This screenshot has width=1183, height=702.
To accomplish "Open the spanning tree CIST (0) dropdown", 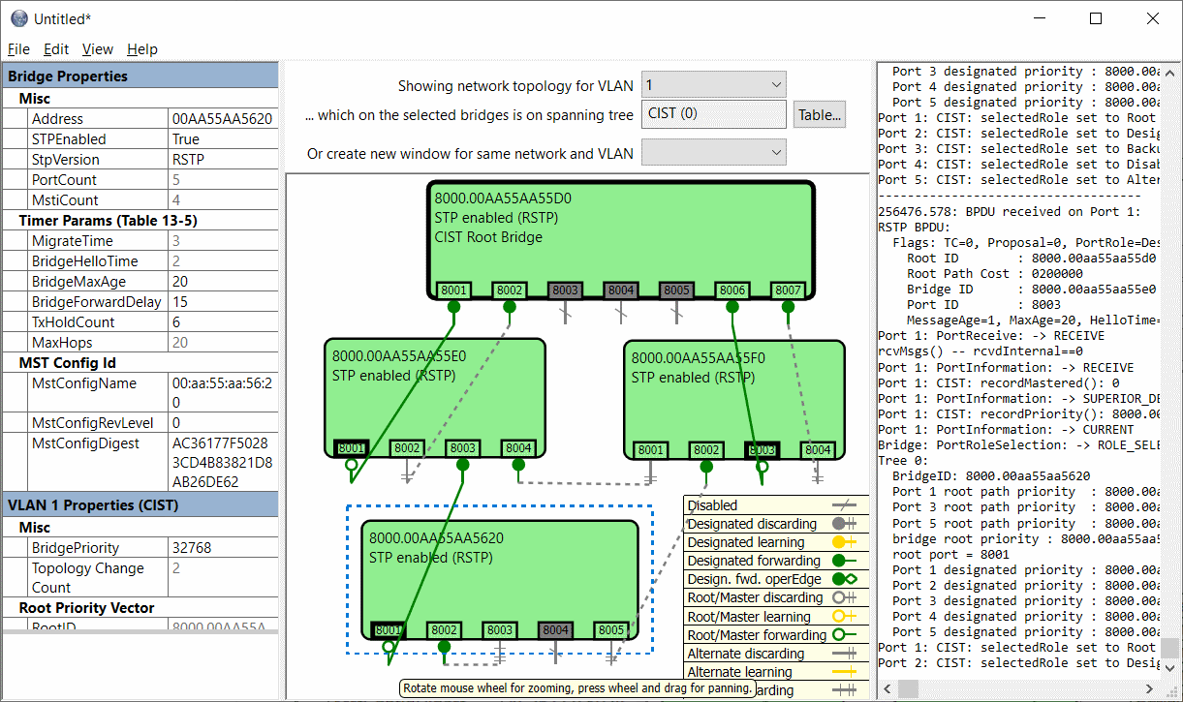I will point(713,113).
